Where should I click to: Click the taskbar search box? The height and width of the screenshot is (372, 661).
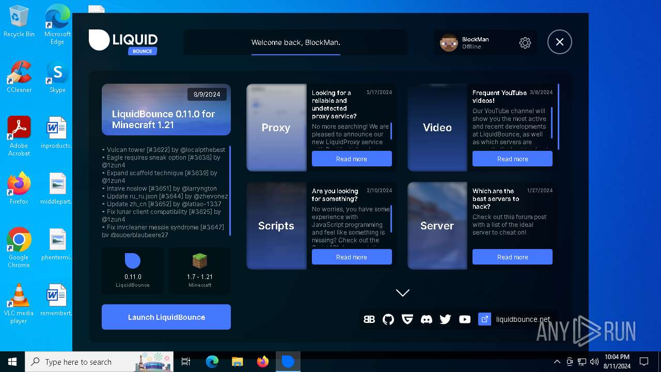pos(99,362)
